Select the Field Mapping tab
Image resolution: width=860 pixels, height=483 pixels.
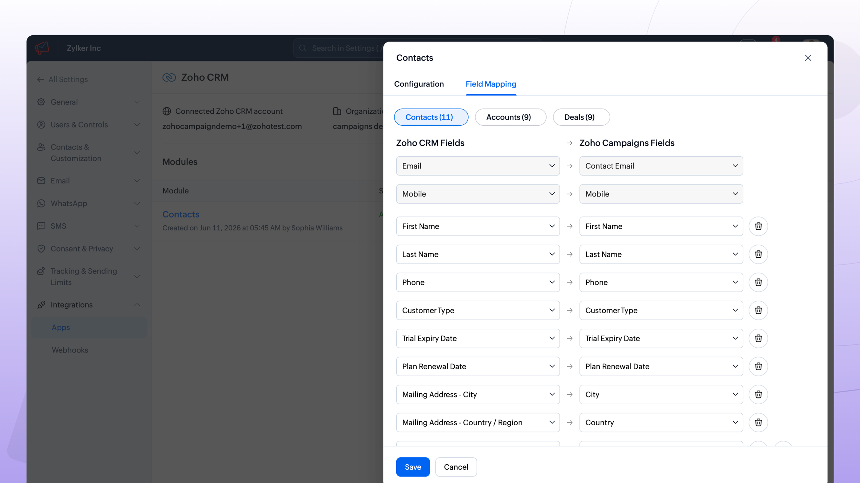click(491, 84)
